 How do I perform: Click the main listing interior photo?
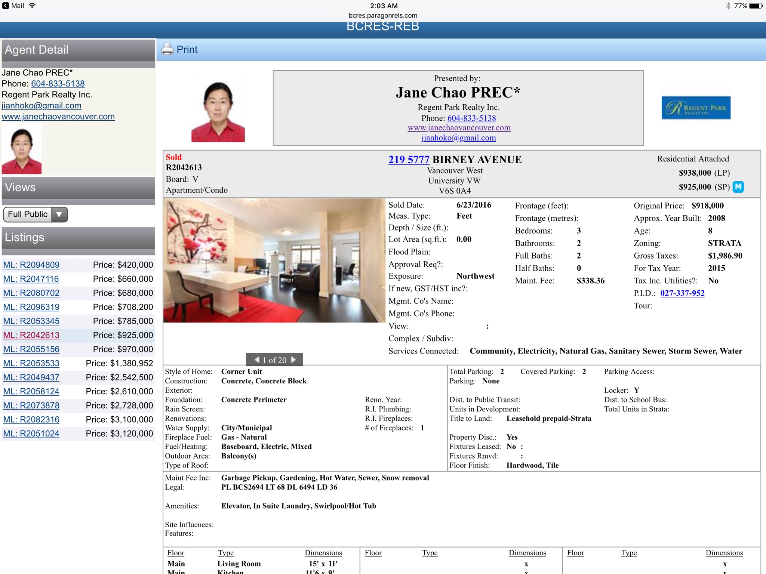(274, 260)
